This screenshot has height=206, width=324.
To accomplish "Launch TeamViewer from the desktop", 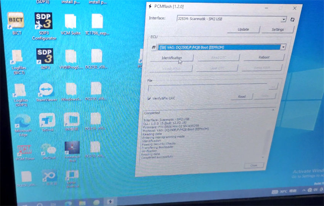I will 47,90.
